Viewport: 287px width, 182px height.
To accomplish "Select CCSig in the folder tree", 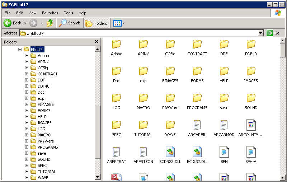I will click(x=43, y=68).
